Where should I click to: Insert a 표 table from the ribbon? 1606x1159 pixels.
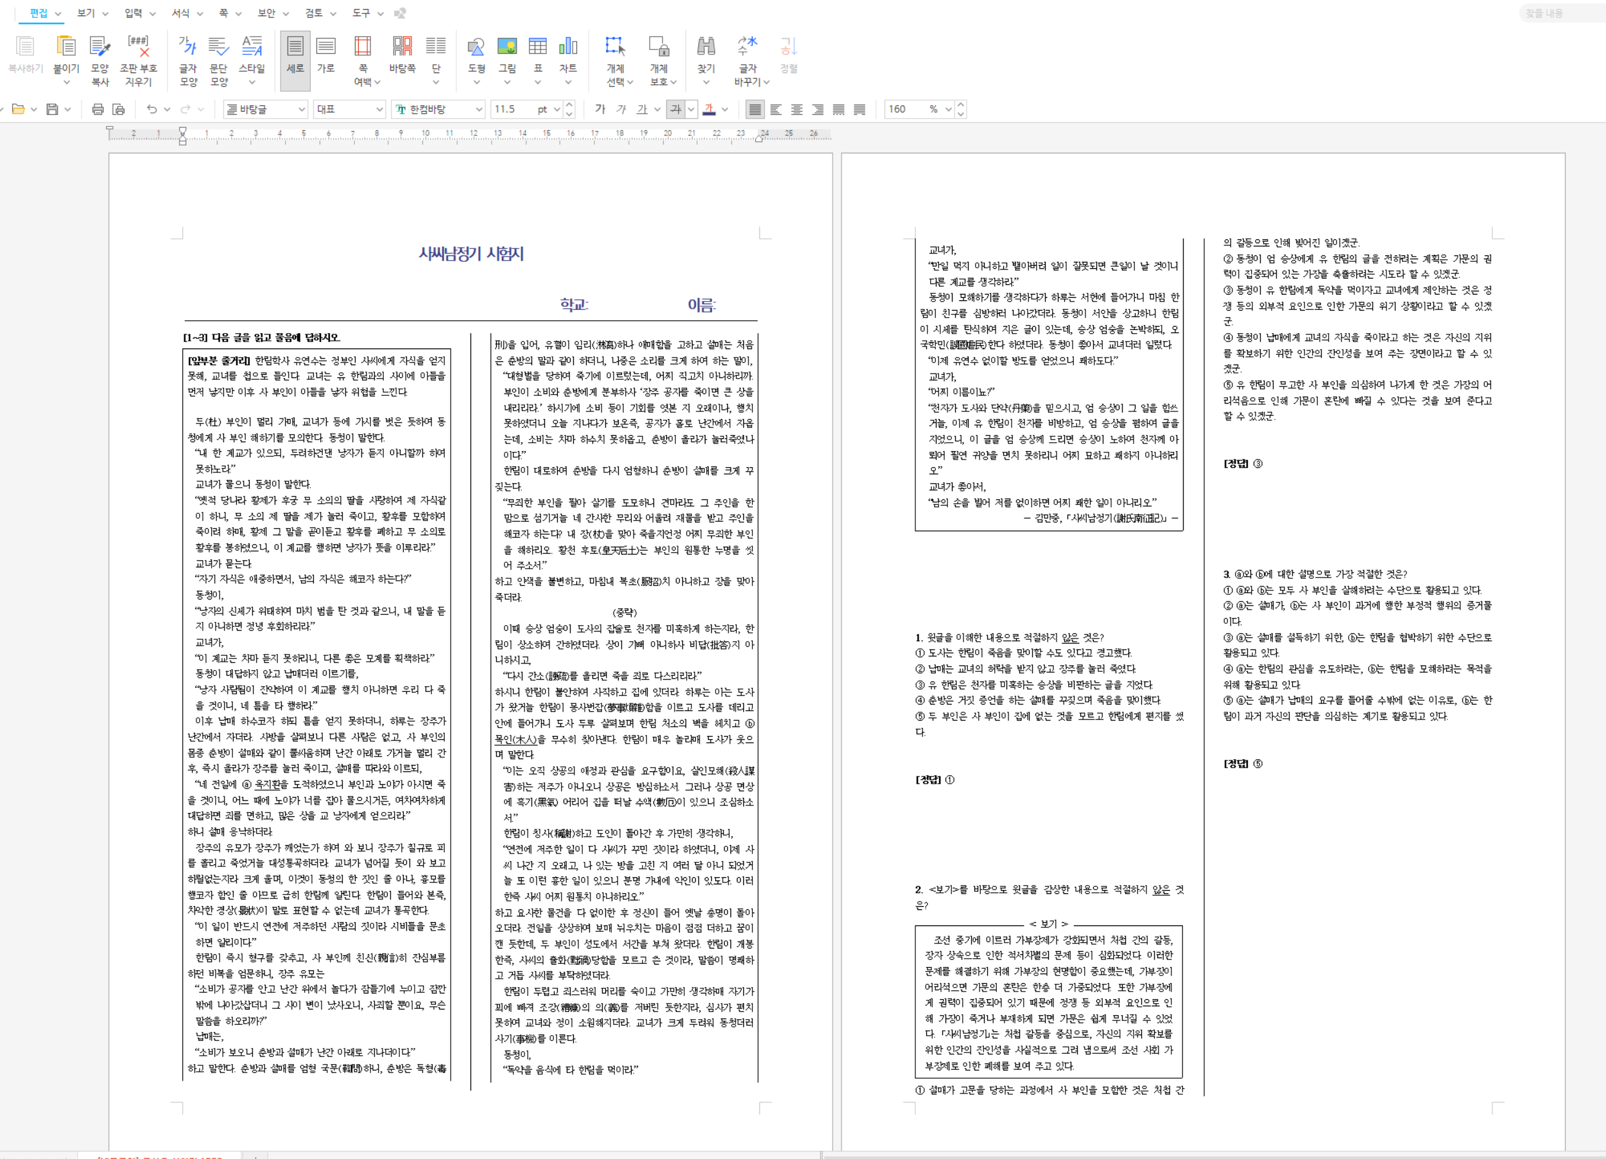(x=537, y=47)
